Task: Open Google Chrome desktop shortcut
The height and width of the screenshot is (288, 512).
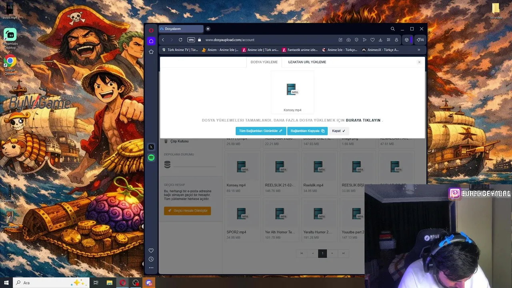Action: [x=10, y=66]
